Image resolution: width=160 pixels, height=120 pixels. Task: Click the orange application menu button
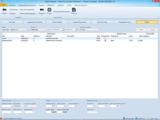(x=3, y=5)
